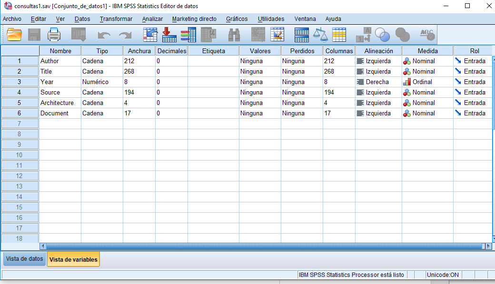The width and height of the screenshot is (495, 284).
Task: Click the Alineación cell for Title variable
Action: pos(378,71)
